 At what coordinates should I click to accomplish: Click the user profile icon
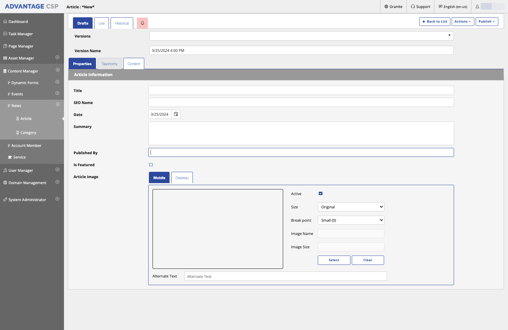(477, 7)
